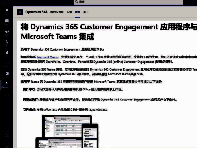
Task: Open the Apps store icon near sidebar bottom
Action: click(x=7, y=133)
